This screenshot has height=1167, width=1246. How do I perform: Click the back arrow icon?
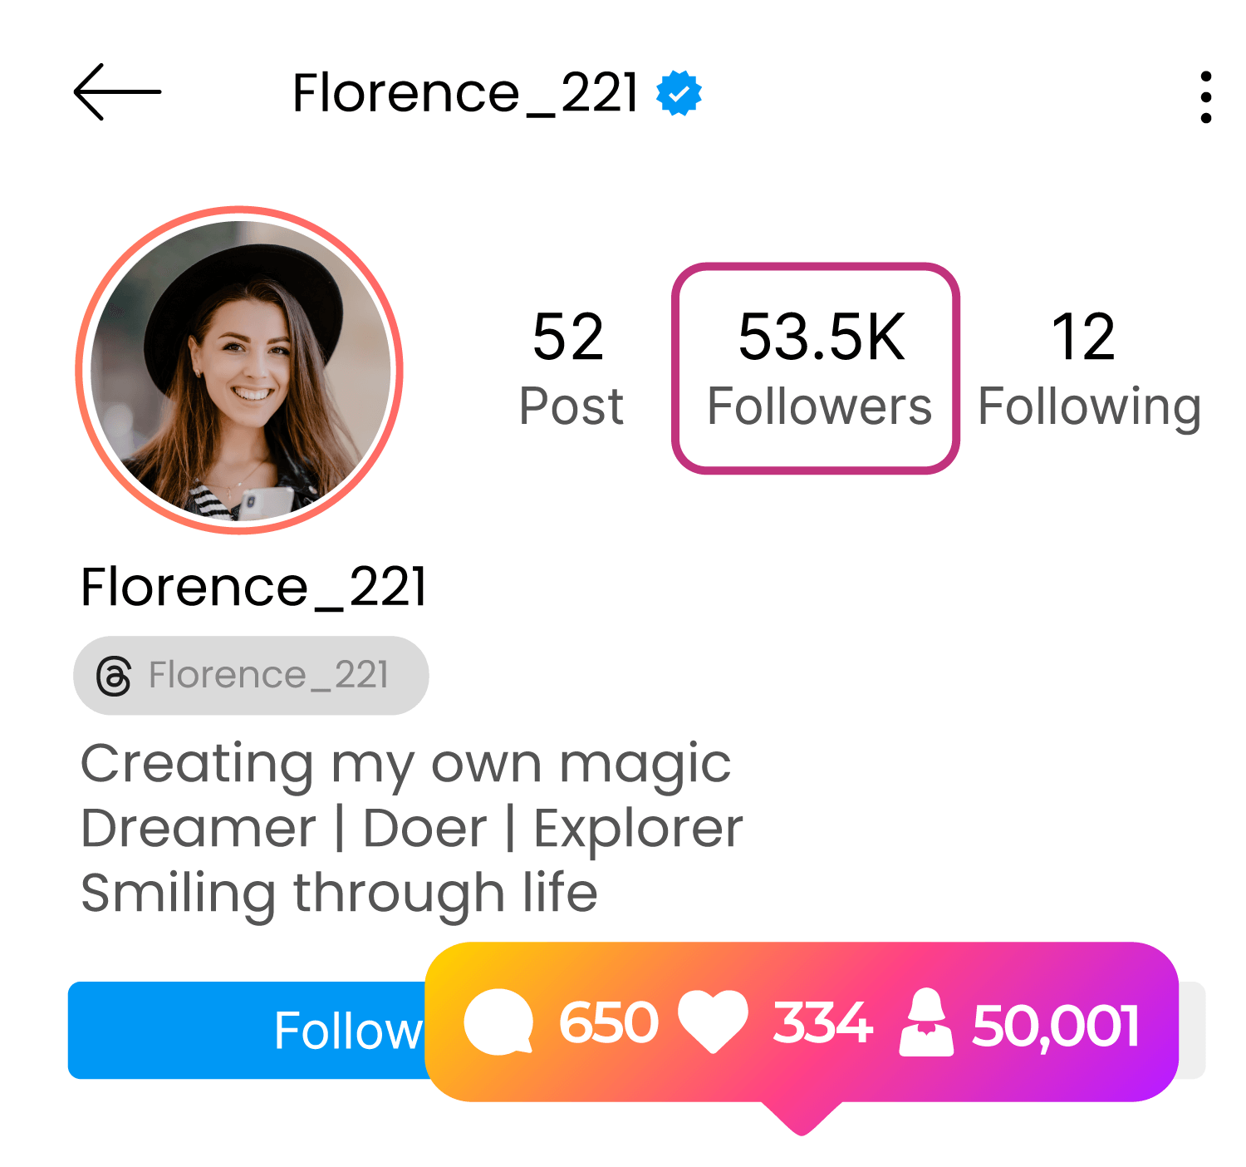click(116, 92)
